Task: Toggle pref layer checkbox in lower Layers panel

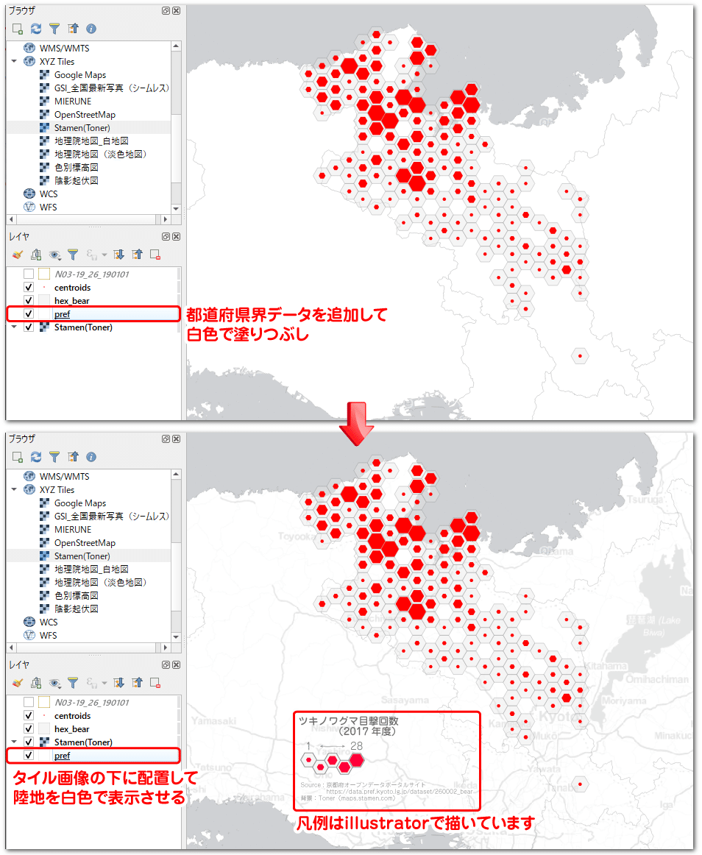Action: [29, 755]
